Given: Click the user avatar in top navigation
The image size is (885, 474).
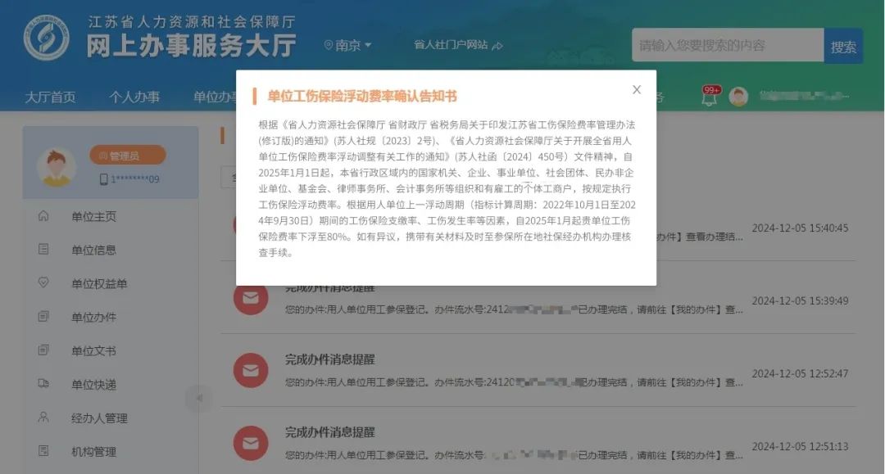Looking at the screenshot, I should coord(738,97).
